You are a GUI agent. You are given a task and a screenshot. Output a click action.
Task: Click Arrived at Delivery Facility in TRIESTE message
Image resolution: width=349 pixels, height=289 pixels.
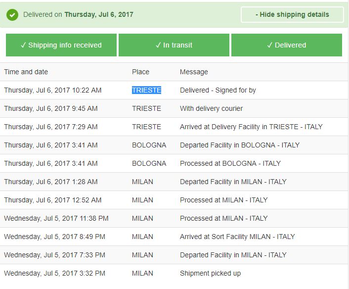251,127
